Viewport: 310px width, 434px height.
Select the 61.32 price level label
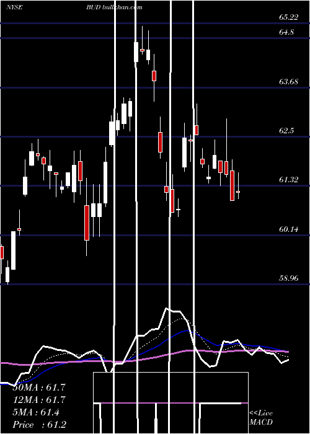[x=288, y=180]
